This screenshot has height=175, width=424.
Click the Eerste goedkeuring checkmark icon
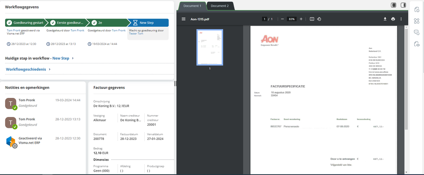pos(53,23)
